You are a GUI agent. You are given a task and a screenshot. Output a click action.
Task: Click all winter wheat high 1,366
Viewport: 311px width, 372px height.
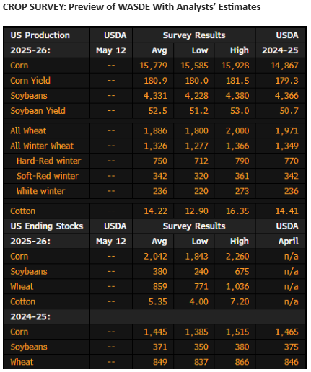coord(237,146)
